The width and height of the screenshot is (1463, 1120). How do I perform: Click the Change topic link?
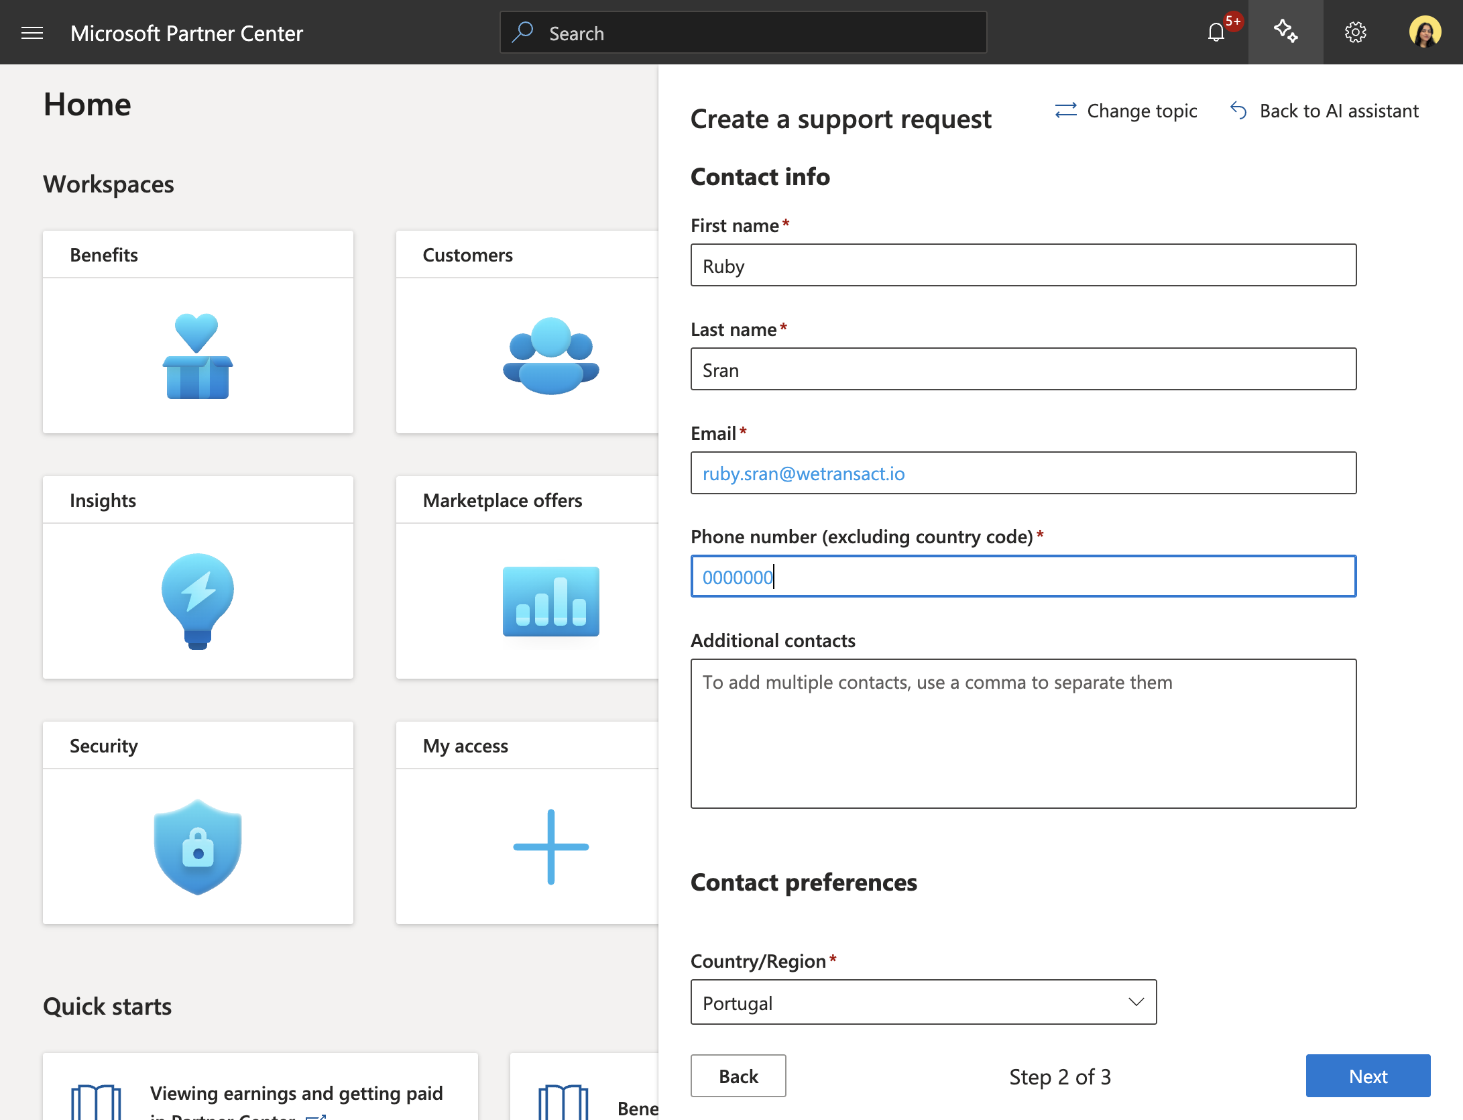tap(1142, 111)
